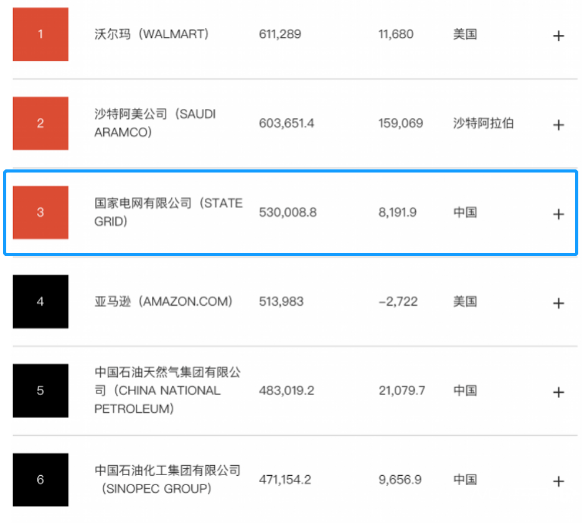
Task: Click the red rank 2 badge
Action: pyautogui.click(x=40, y=123)
